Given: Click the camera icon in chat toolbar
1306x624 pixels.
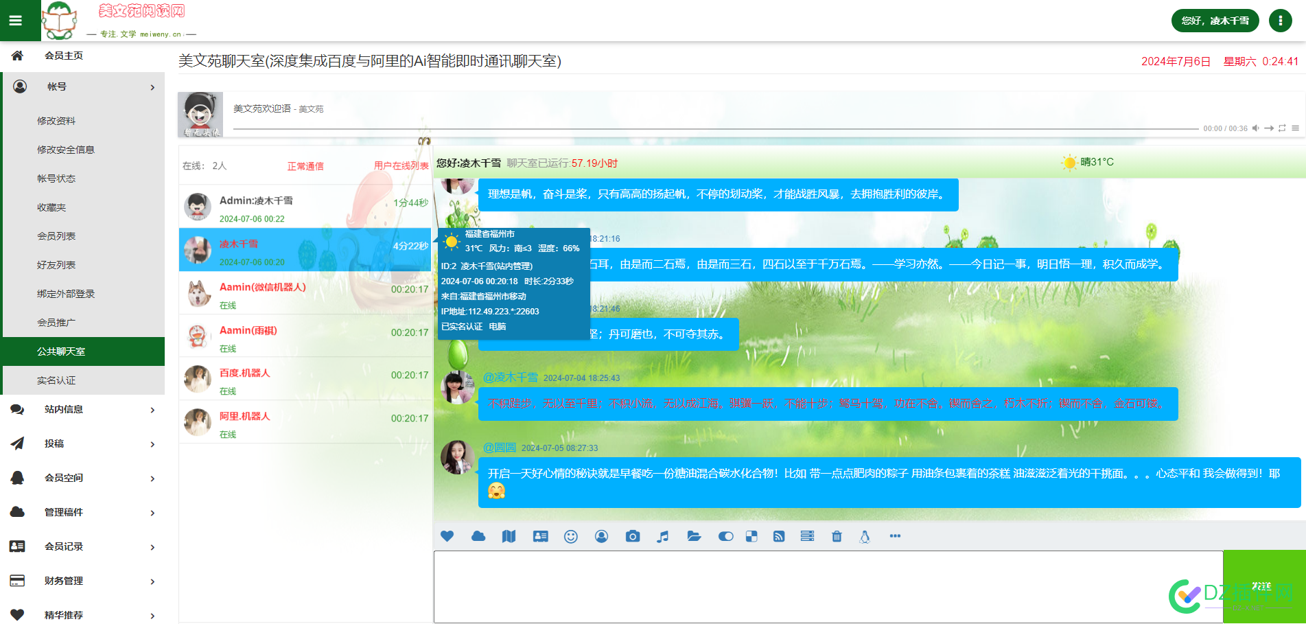Looking at the screenshot, I should coord(633,536).
